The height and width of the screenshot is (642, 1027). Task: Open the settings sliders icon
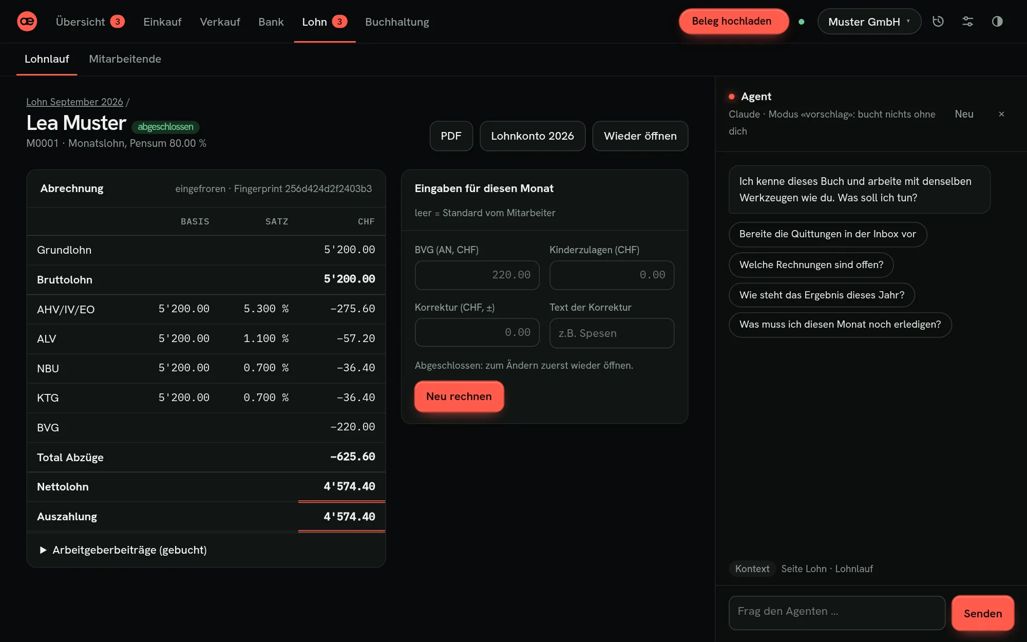[x=968, y=22]
